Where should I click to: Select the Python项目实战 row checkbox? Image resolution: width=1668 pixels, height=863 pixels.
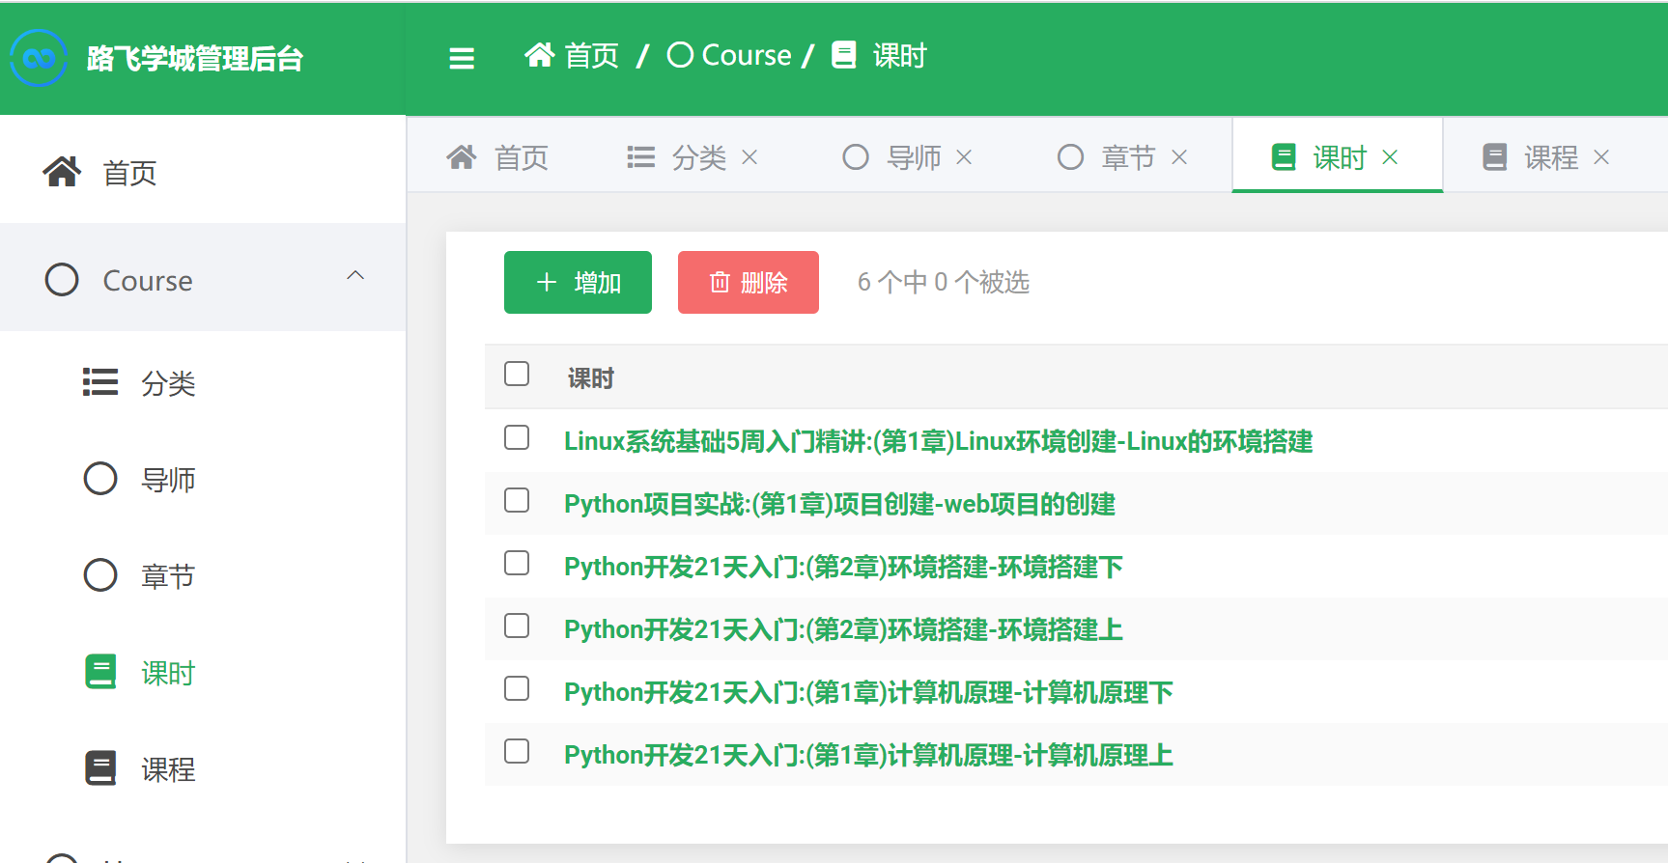point(517,500)
